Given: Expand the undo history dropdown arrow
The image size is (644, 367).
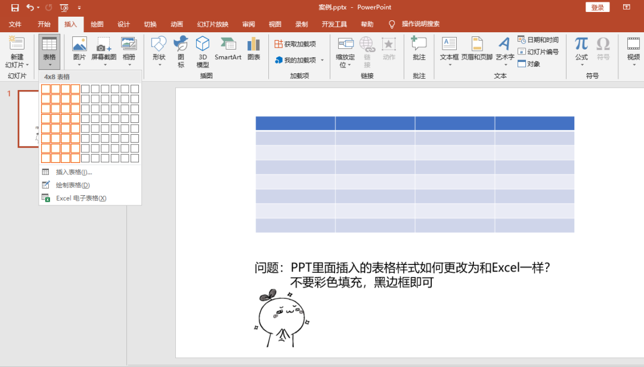Looking at the screenshot, I should [38, 7].
